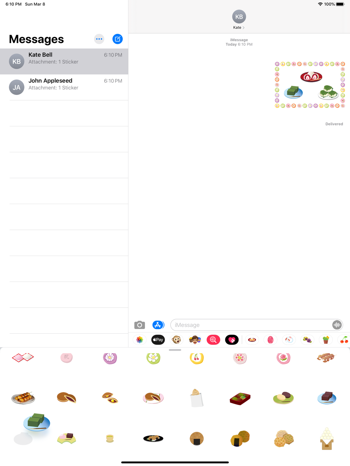The image size is (350, 466).
Task: Select the #images search app icon
Action: point(213,340)
